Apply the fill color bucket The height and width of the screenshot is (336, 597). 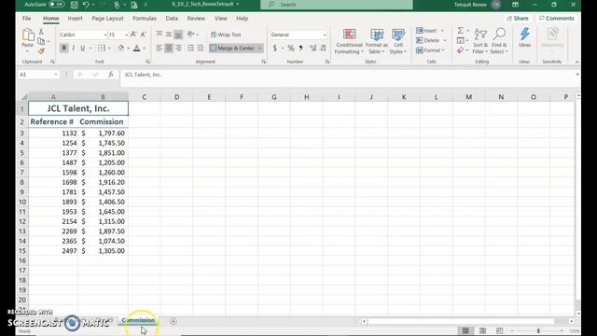120,48
